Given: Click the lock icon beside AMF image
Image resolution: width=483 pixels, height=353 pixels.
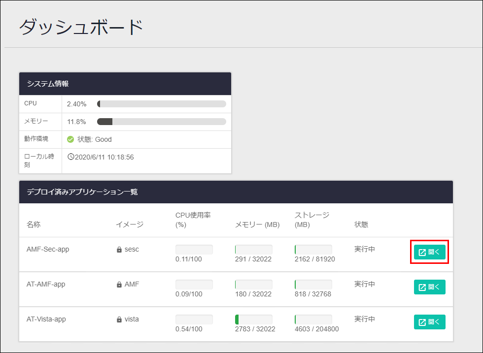Looking at the screenshot, I should pyautogui.click(x=119, y=285).
